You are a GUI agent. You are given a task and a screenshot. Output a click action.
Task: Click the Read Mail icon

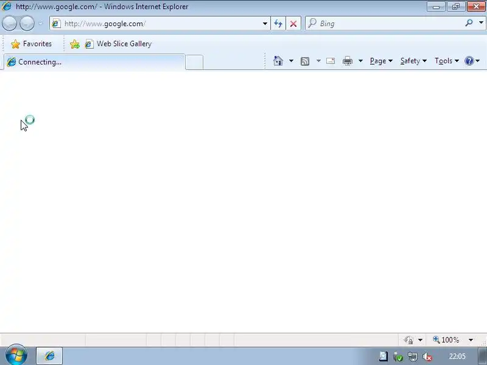click(331, 61)
